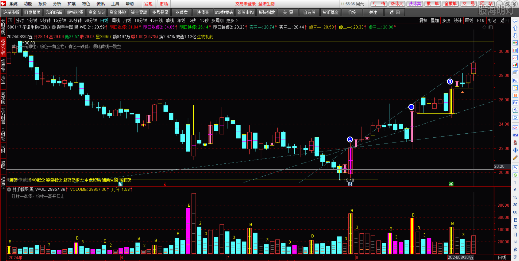
Task: Open the 复权 adjustment option
Action: [x=423, y=20]
